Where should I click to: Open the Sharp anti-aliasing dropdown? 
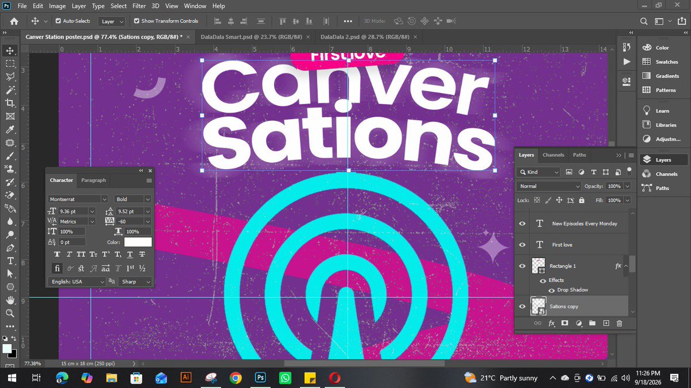pyautogui.click(x=136, y=282)
